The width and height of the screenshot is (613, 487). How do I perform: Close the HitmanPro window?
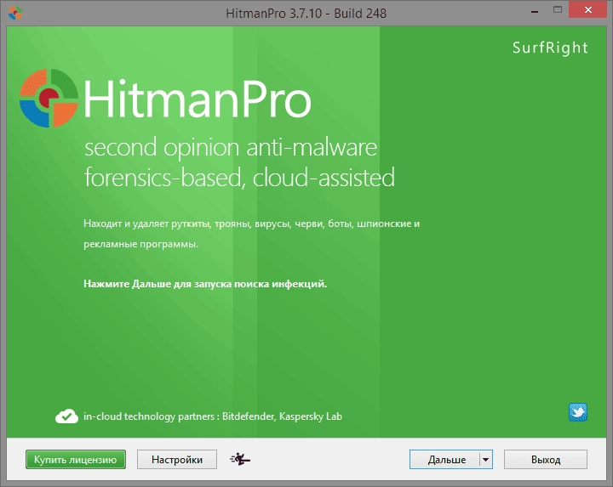(588, 9)
